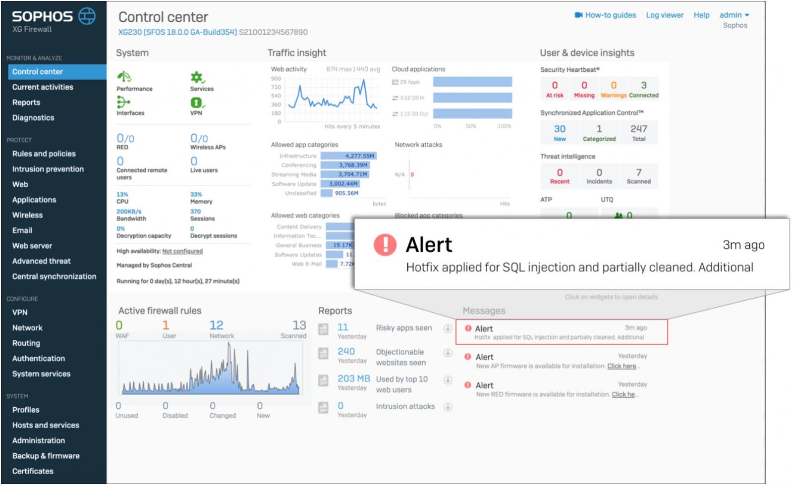Image resolution: width=793 pixels, height=486 pixels.
Task: Click the 12 Network firewall rules count
Action: click(x=216, y=325)
